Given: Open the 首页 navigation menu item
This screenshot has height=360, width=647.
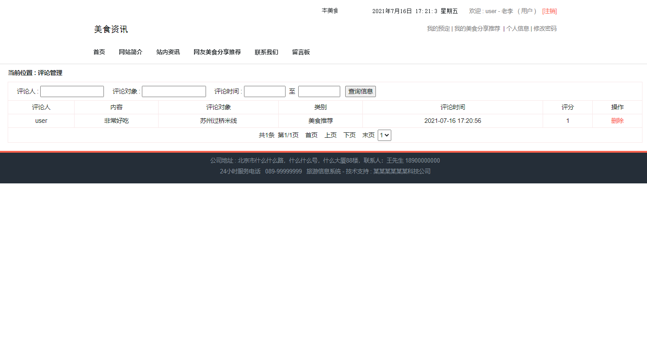Looking at the screenshot, I should [x=99, y=52].
